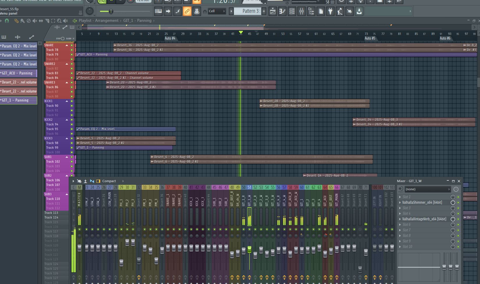Image resolution: width=480 pixels, height=284 pixels.
Task: Open the Compact mixer layout menu
Action: (109, 181)
